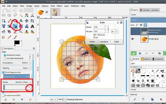Viewport: 166px width, 104px height.
Task: Delete brush using red X
Action: [161, 99]
